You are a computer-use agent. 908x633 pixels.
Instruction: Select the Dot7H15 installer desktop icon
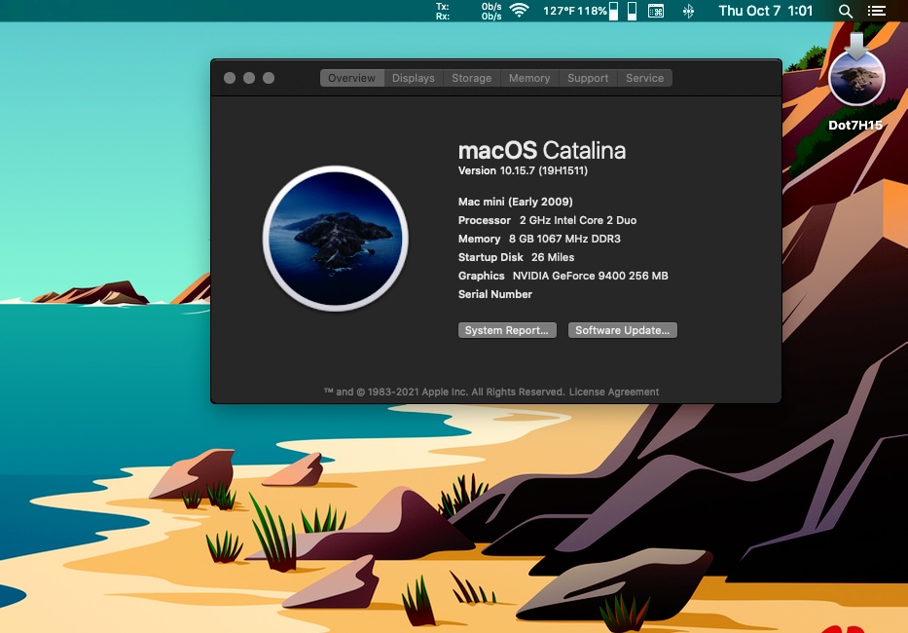click(855, 83)
